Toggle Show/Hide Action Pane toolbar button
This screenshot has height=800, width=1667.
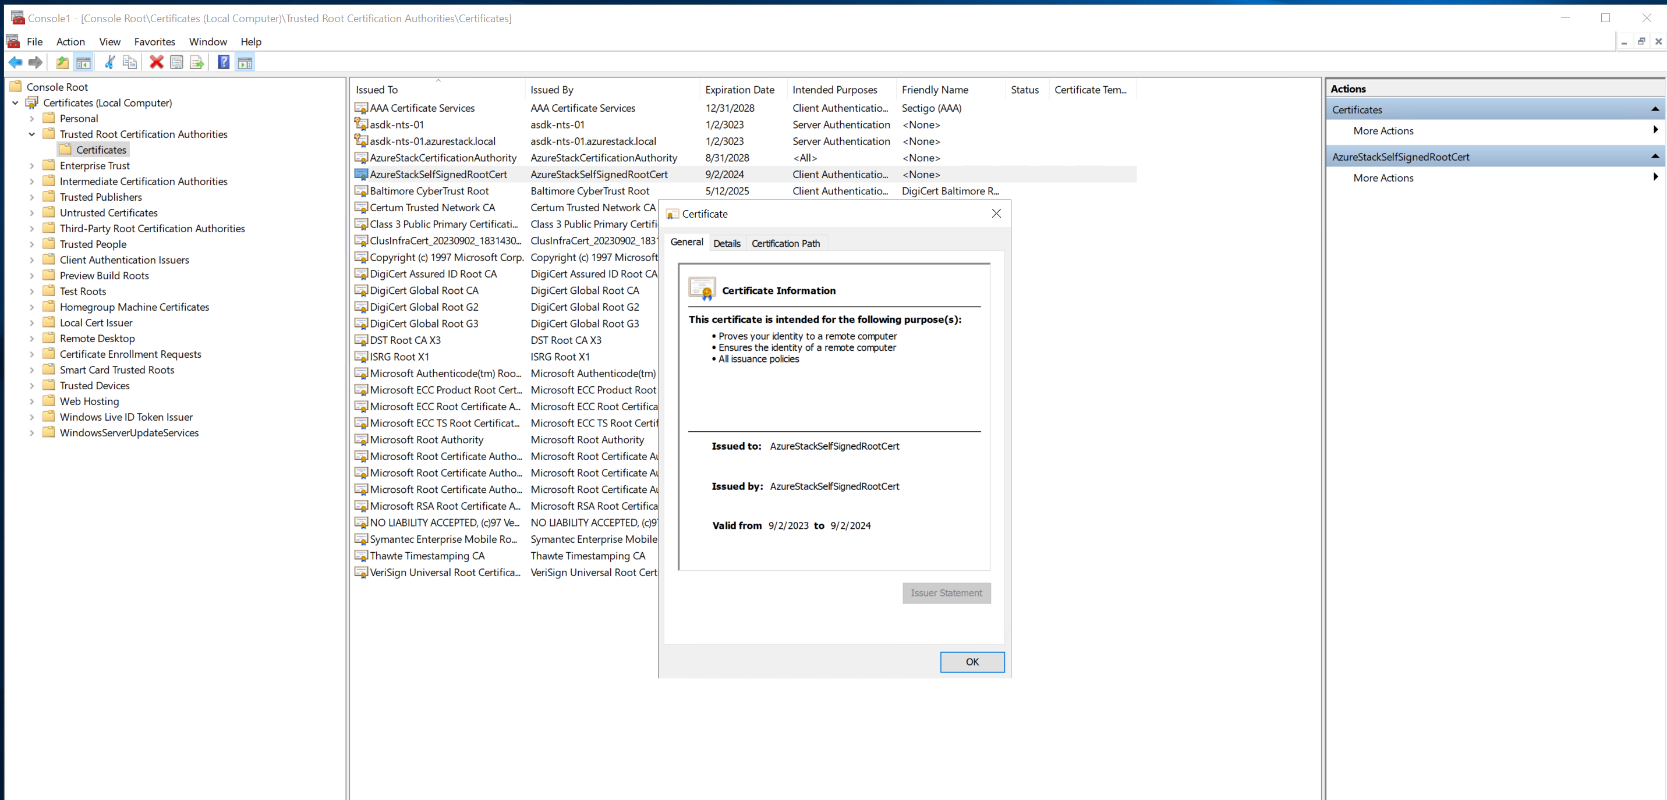245,63
